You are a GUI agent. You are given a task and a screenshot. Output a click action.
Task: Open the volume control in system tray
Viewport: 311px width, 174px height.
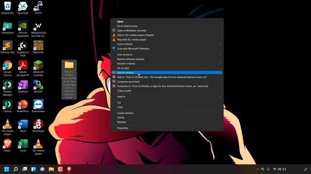(x=279, y=169)
